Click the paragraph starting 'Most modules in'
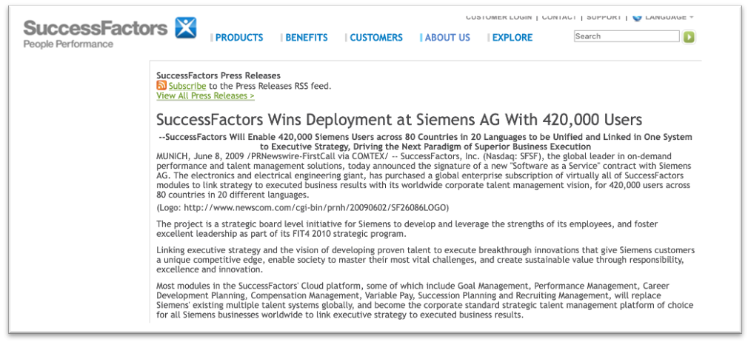The width and height of the screenshot is (748, 342). coord(425,301)
